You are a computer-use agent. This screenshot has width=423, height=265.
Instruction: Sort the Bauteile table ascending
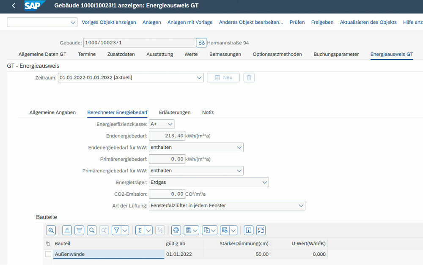67,230
